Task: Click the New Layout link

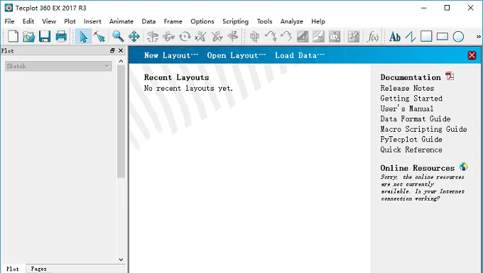Action: 171,55
